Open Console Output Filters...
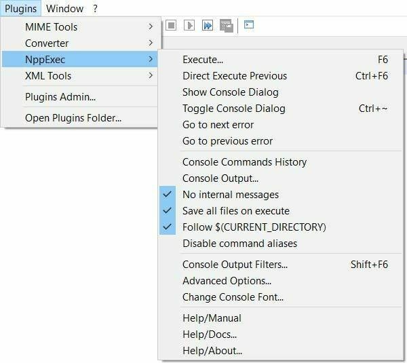Screen dimensions: 407x363 coord(281,265)
